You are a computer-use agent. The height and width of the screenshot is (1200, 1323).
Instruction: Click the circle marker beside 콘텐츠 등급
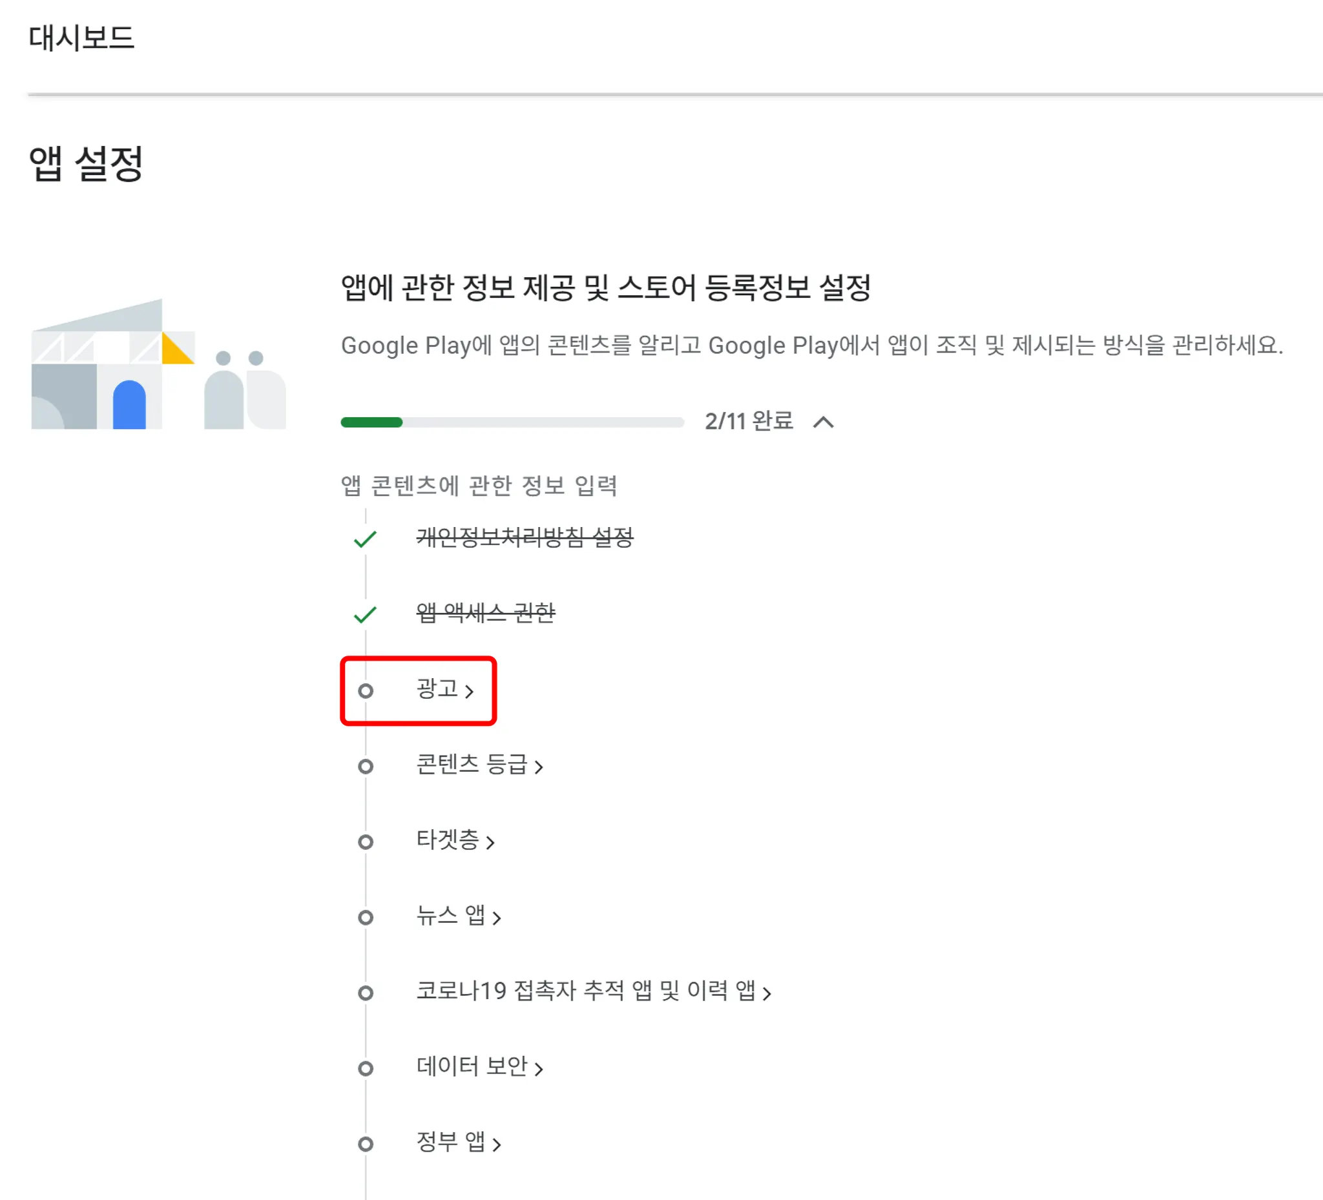[366, 766]
